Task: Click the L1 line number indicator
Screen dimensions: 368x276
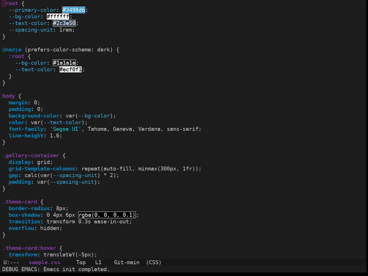Action: pos(98,262)
